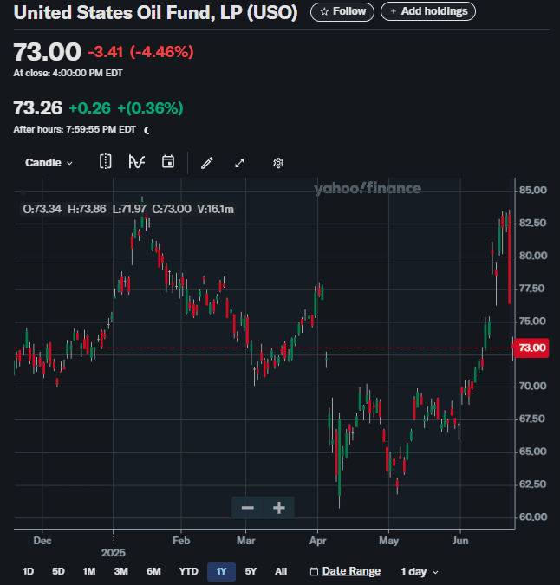
Task: Open the date comparison brackets tool
Action: pos(105,162)
